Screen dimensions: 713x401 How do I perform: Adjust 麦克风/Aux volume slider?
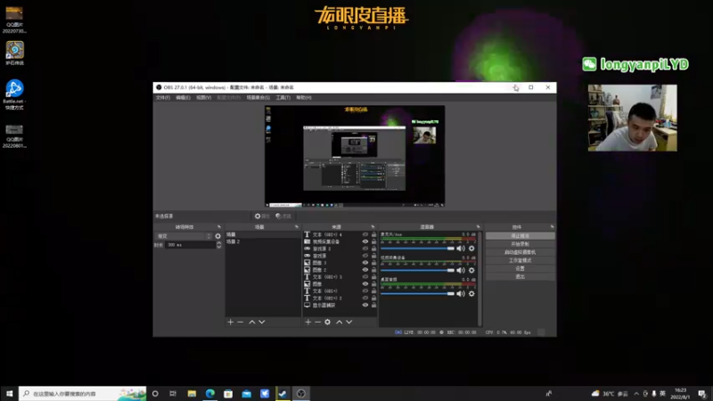pos(417,249)
